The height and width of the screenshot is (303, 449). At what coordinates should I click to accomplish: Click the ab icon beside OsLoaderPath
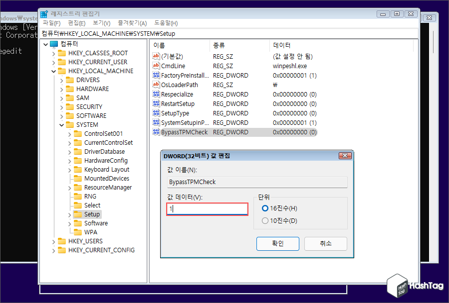click(156, 85)
